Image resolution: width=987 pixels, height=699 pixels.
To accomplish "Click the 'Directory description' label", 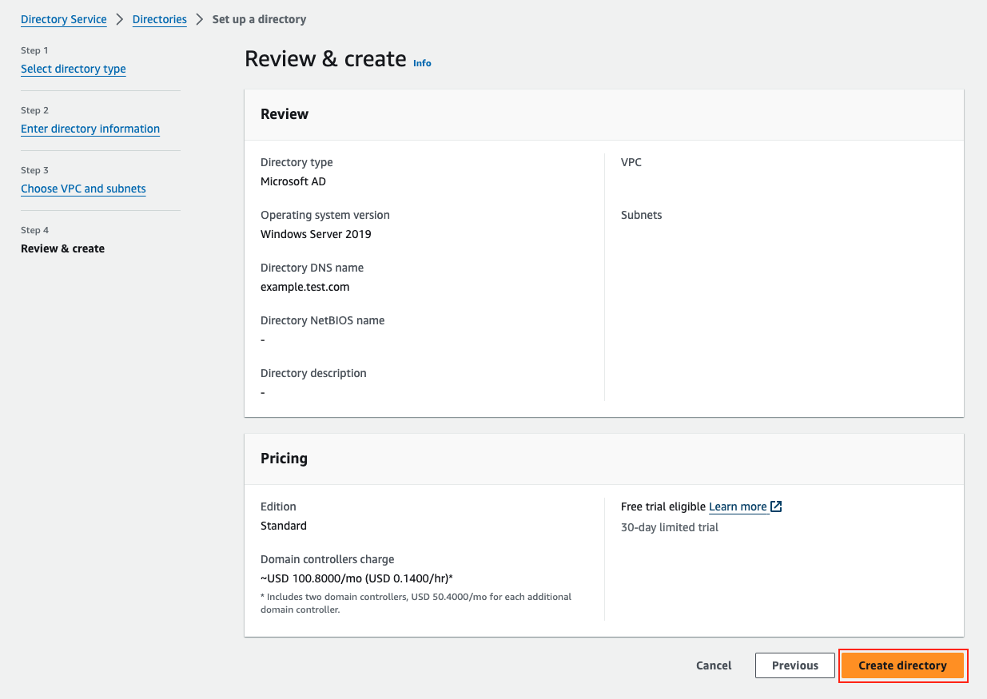I will (313, 373).
